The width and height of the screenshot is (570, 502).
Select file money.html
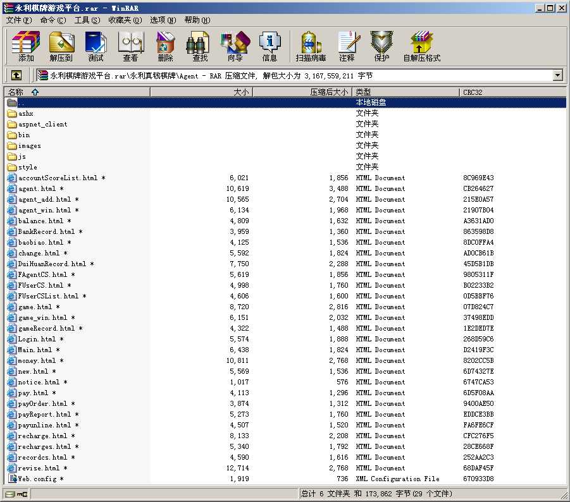pyautogui.click(x=37, y=361)
